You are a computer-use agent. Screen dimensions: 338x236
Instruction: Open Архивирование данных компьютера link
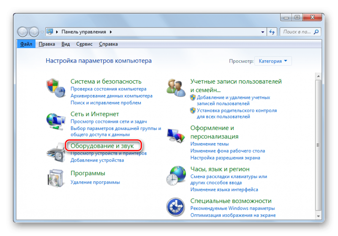click(112, 96)
